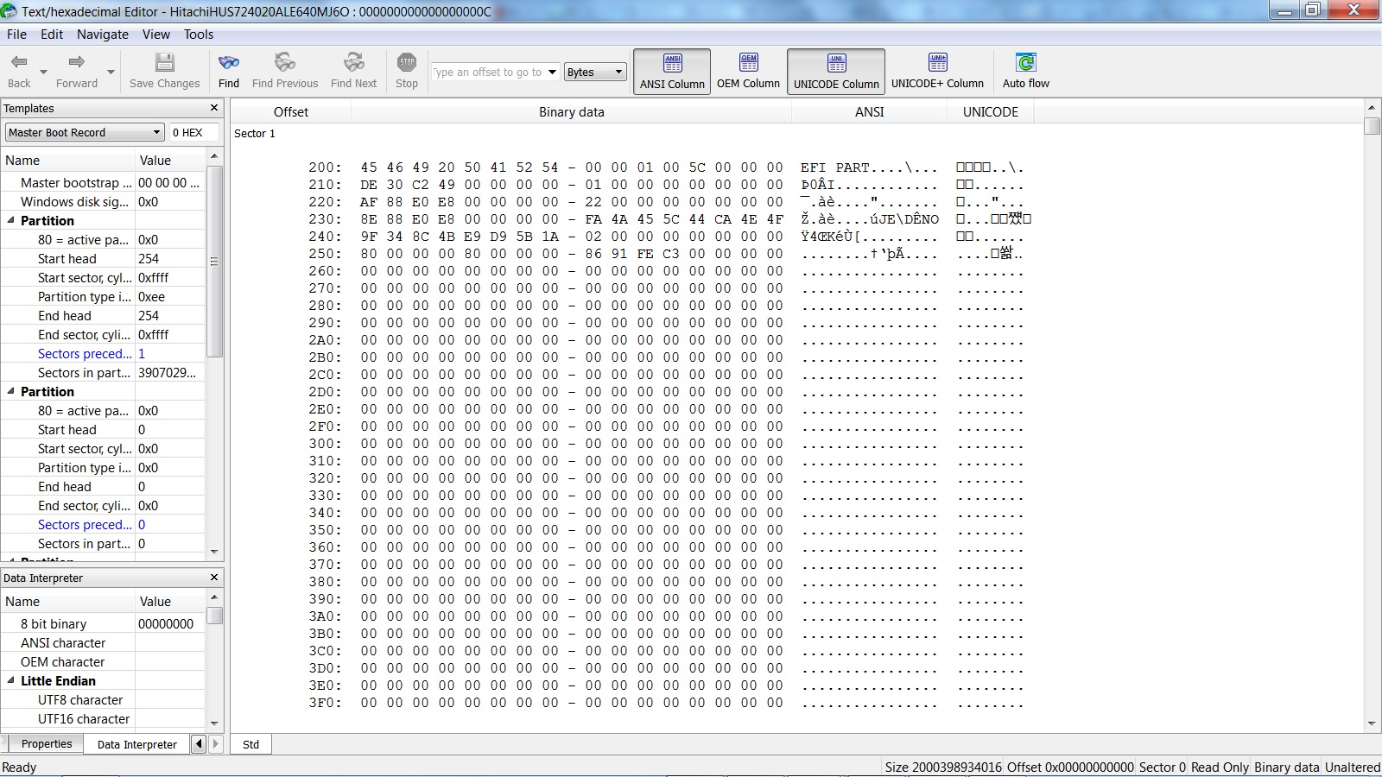Open the Forward history dropdown arrow
The width and height of the screenshot is (1382, 777).
(x=111, y=72)
